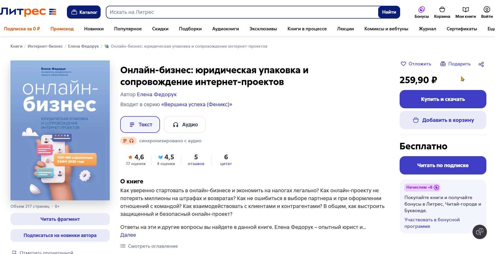Click the Читать фрагмент button
The height and width of the screenshot is (254, 495).
(60, 219)
